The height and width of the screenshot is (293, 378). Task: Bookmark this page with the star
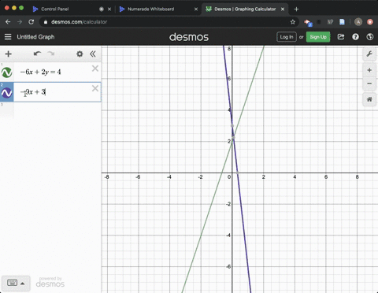tap(293, 22)
